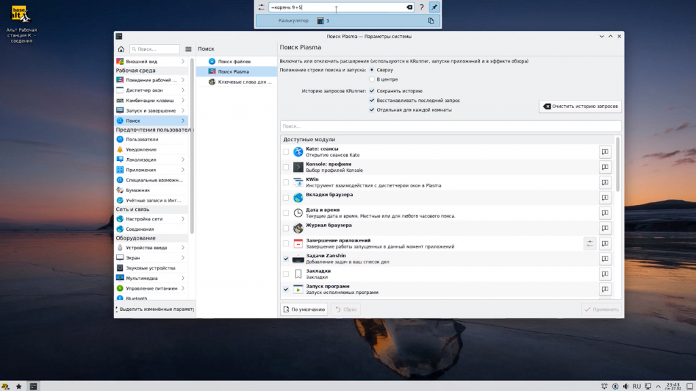Switch RU keyboard layout indicator
This screenshot has height=391, width=696.
(x=636, y=386)
